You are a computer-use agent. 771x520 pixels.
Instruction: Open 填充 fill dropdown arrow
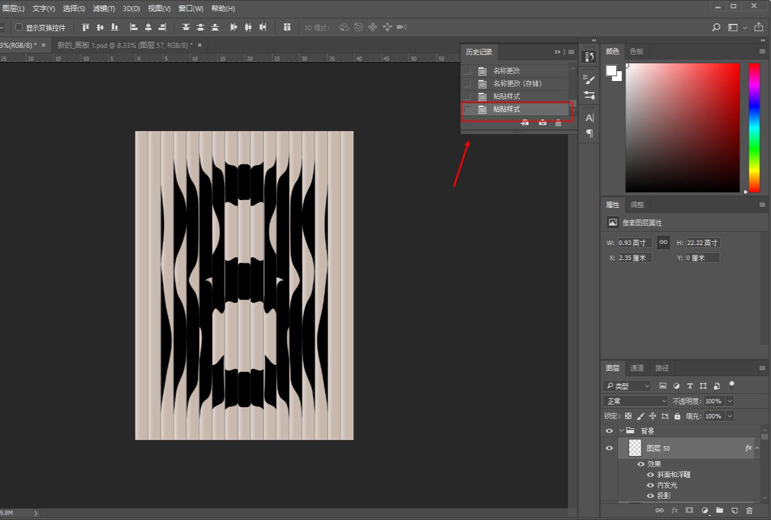[x=730, y=416]
